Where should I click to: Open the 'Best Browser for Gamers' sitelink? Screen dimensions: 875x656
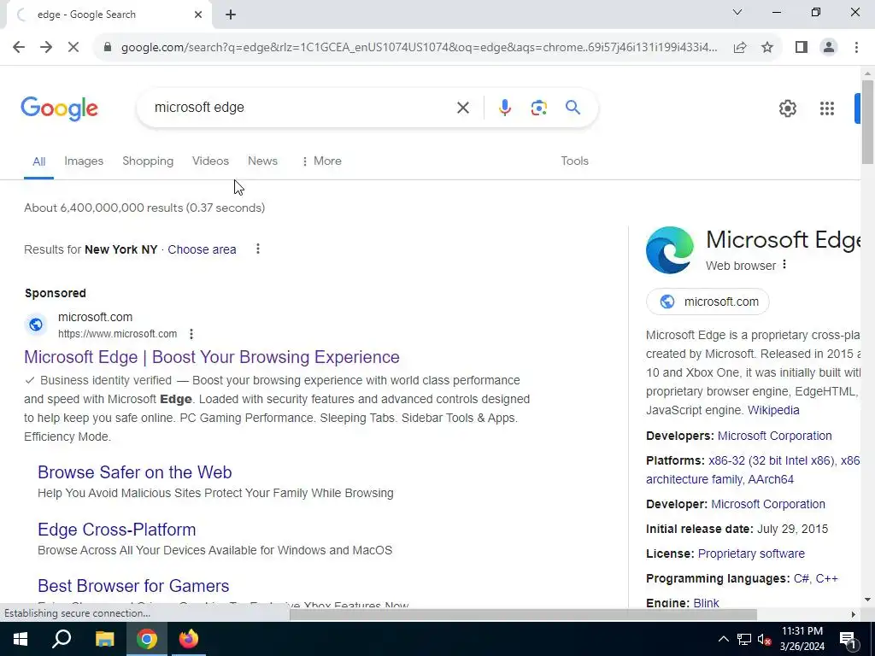click(133, 586)
